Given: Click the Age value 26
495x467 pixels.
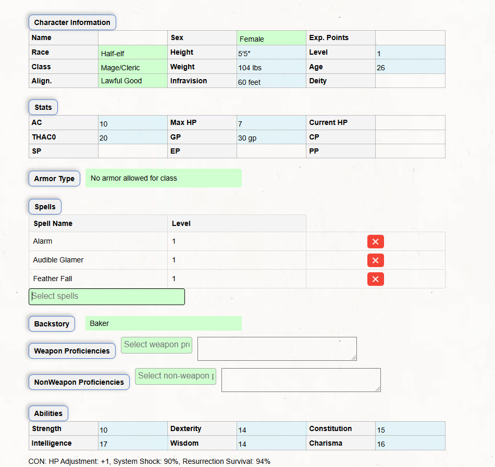Looking at the screenshot, I should (x=410, y=67).
